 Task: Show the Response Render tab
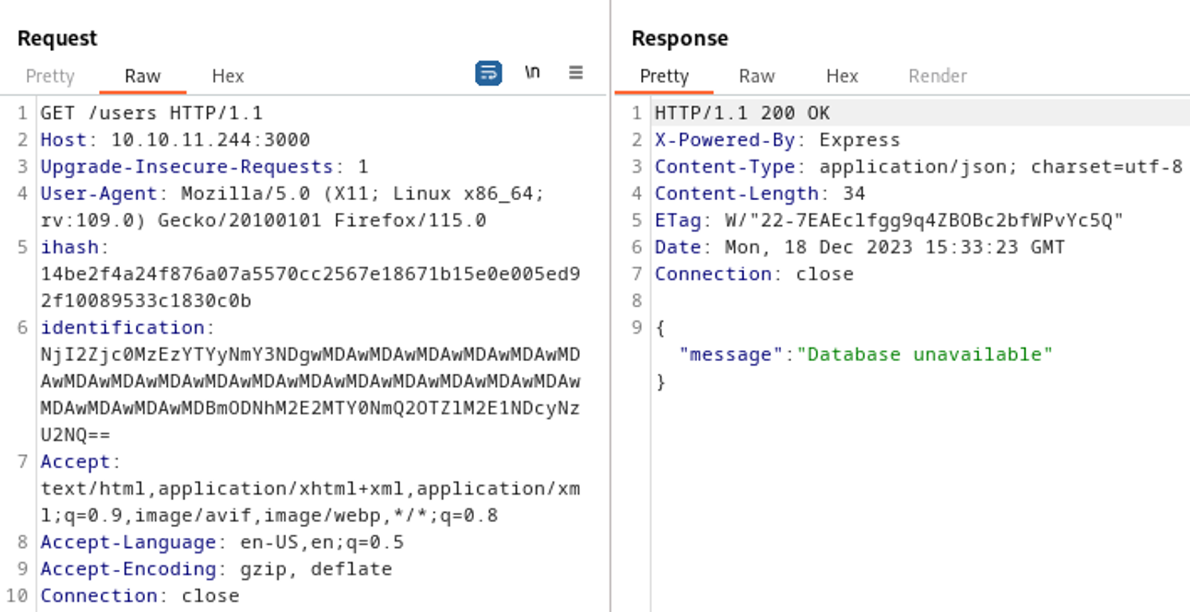pyautogui.click(x=937, y=76)
